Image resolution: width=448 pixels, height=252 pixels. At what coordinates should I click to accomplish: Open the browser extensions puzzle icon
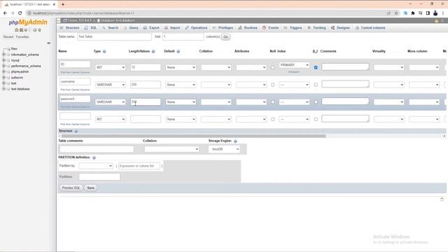413,13
